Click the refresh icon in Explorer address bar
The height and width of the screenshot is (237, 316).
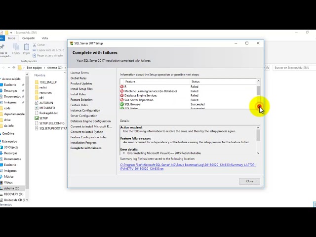click(268, 68)
